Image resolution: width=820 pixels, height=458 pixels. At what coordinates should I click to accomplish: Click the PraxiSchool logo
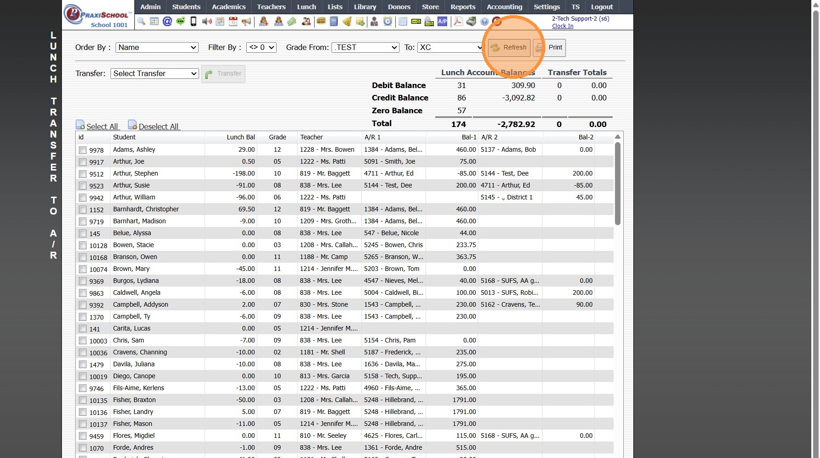pos(98,16)
